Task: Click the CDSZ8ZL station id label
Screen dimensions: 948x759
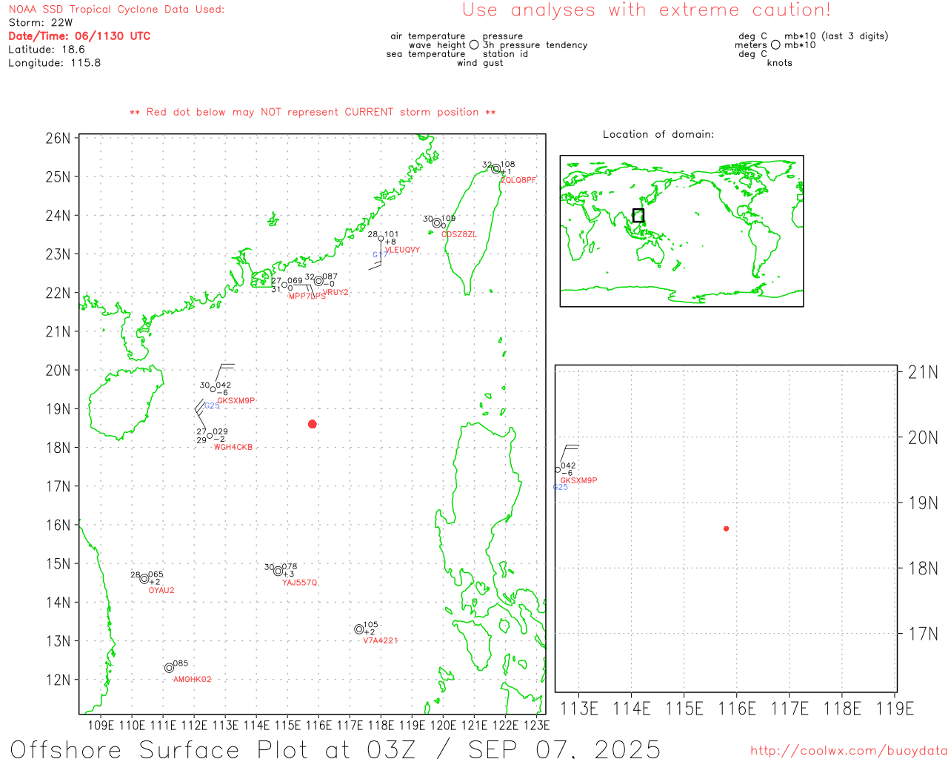Action: (x=459, y=234)
